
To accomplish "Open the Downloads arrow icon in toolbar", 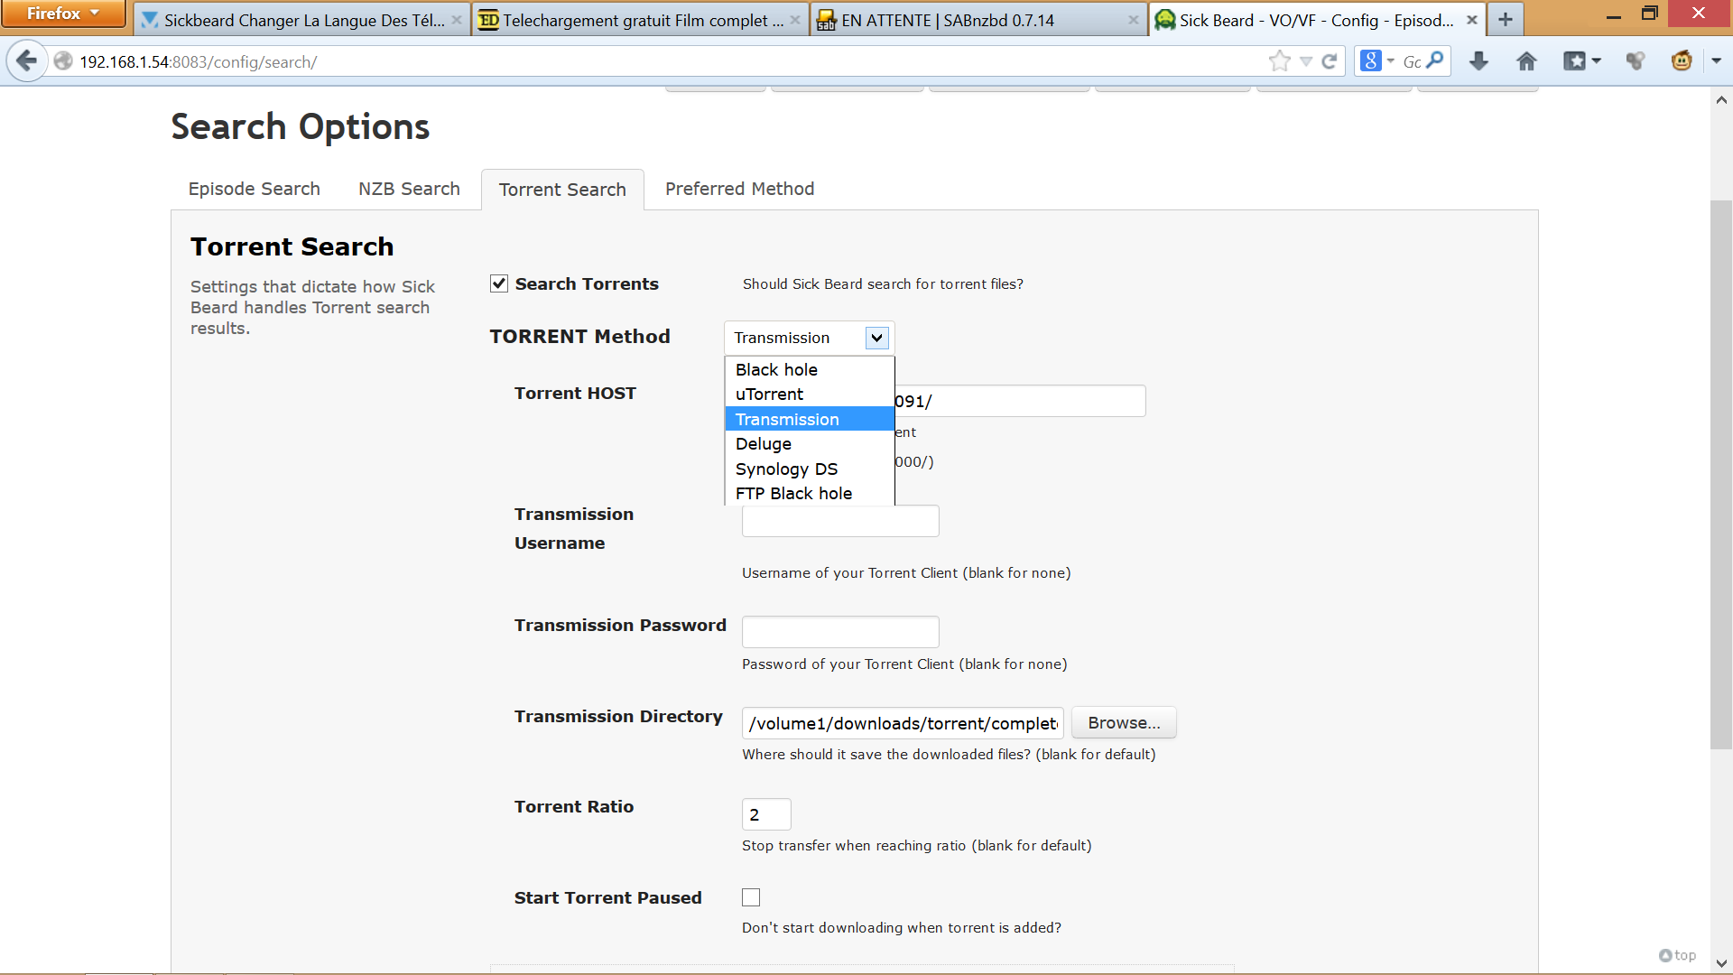I will 1478,61.
